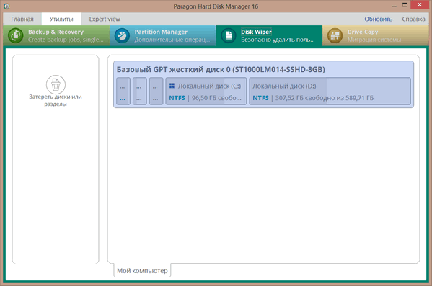Open Partition Manager section title
This screenshot has height=286, width=432.
coord(161,32)
